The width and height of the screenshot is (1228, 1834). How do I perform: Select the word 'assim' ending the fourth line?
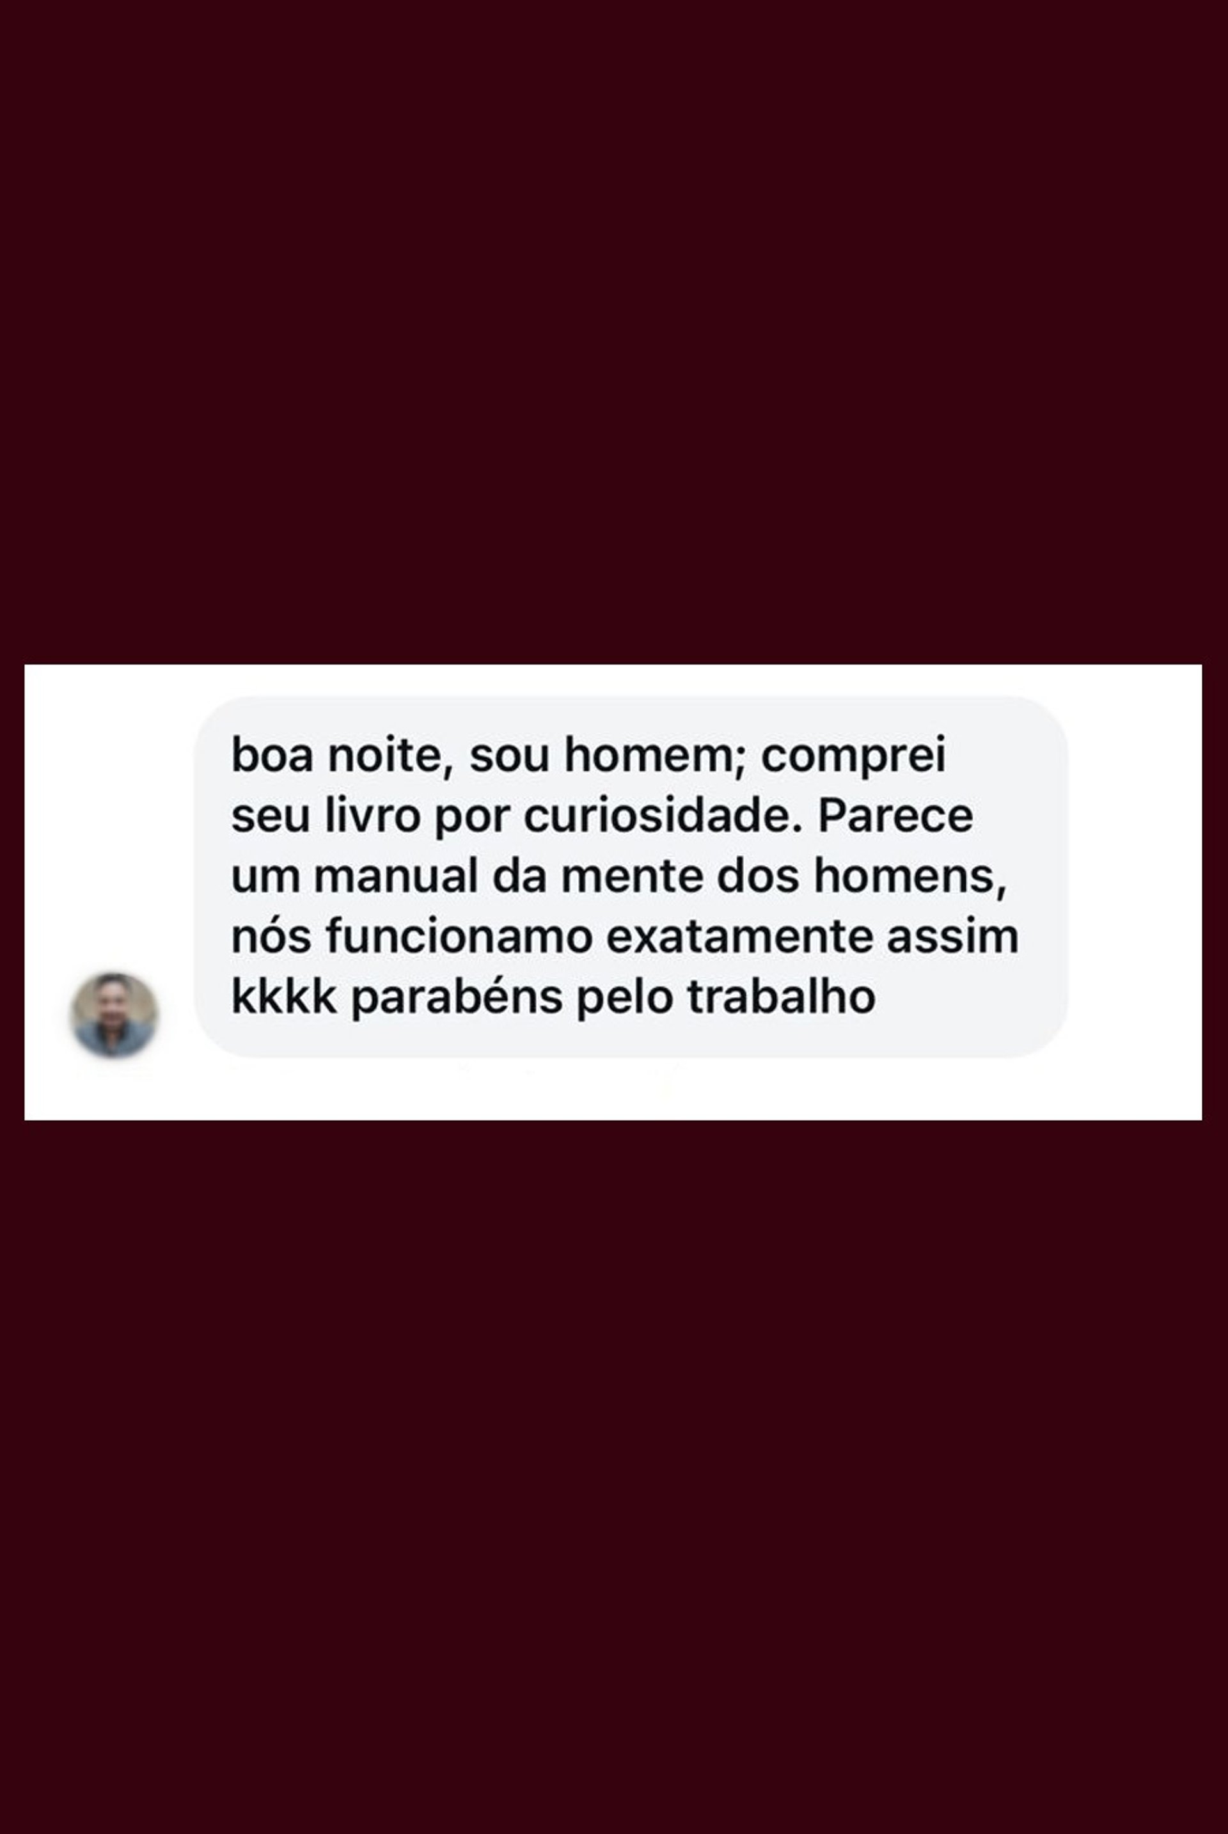(x=952, y=937)
